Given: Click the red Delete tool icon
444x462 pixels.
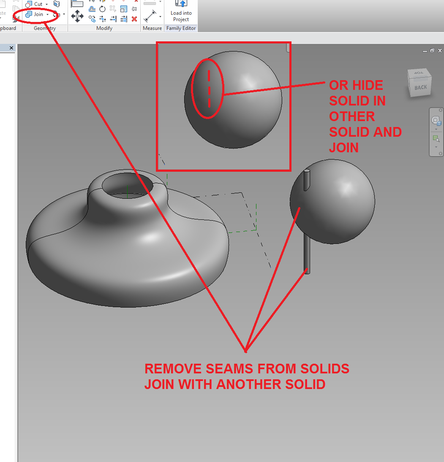Looking at the screenshot, I should 135,19.
